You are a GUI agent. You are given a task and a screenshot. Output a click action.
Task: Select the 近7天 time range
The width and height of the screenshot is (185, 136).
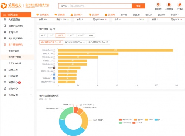(61, 35)
